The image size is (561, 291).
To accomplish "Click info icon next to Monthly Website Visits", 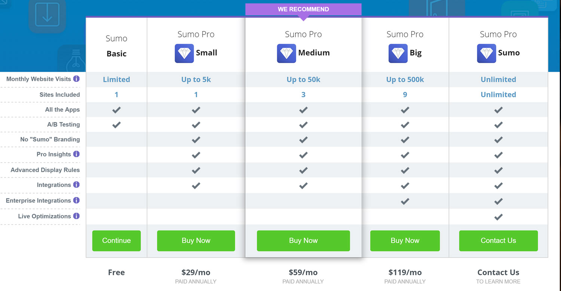I will pos(76,79).
